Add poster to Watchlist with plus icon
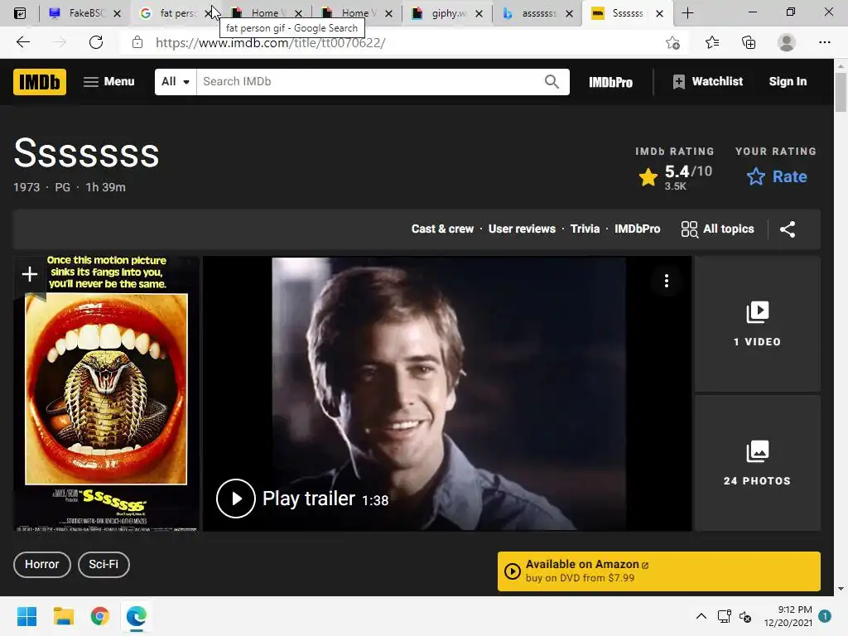Image resolution: width=848 pixels, height=636 pixels. (x=30, y=275)
